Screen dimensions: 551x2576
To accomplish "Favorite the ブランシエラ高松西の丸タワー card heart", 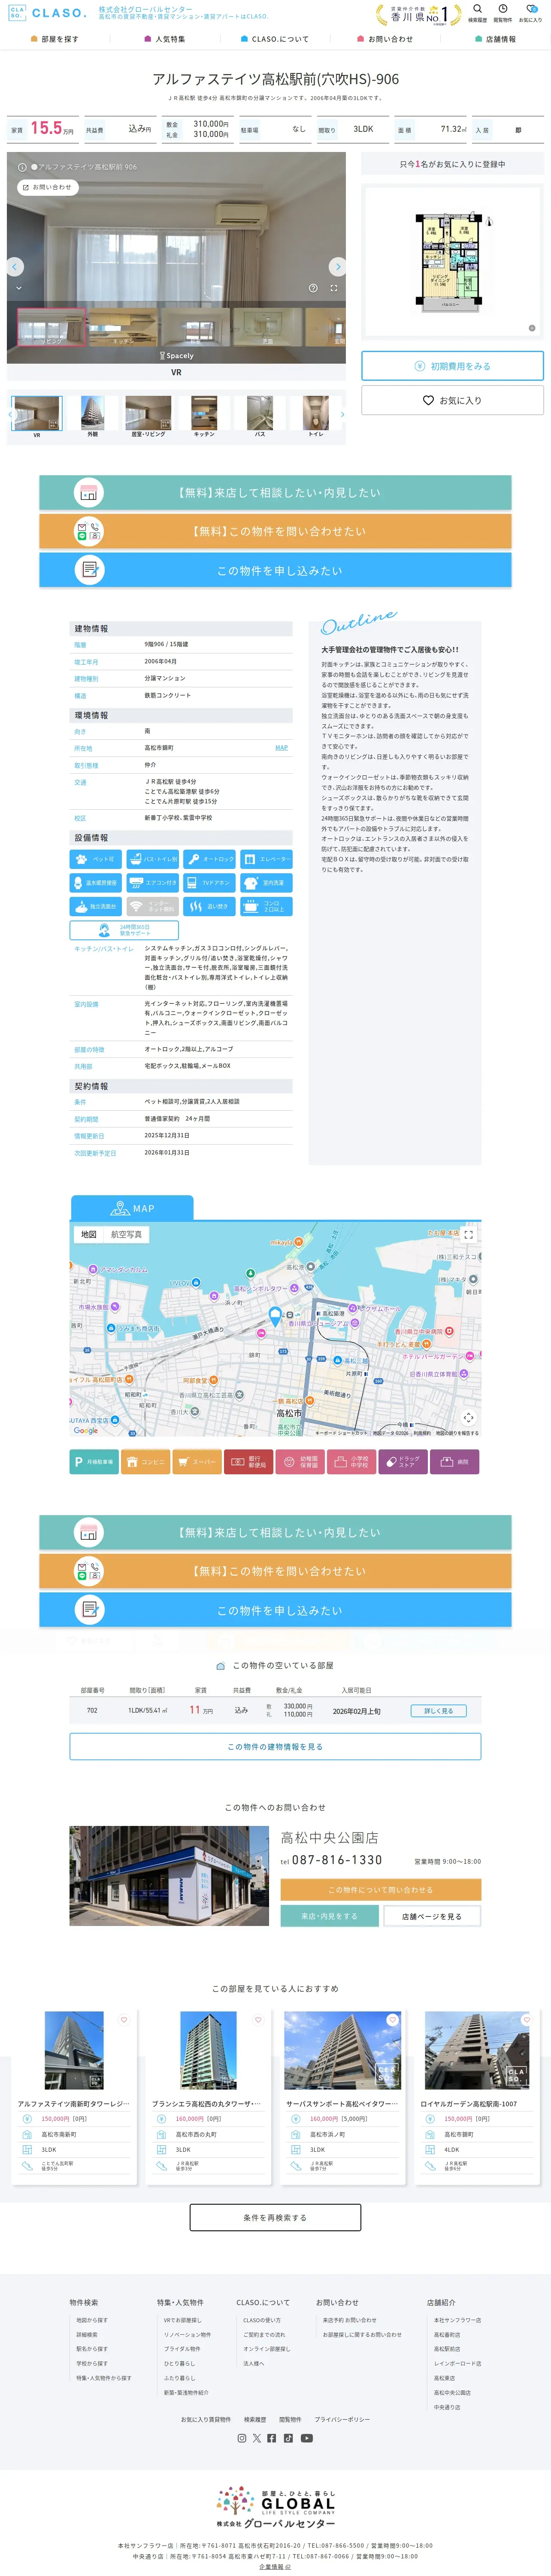I will click(258, 2020).
